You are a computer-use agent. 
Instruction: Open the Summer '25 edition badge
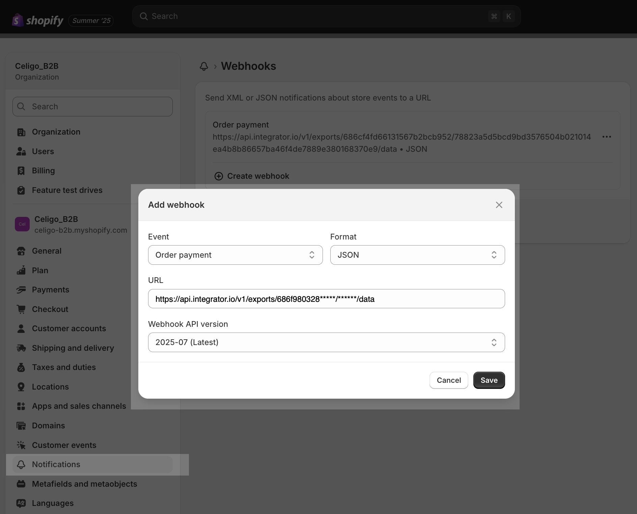91,21
